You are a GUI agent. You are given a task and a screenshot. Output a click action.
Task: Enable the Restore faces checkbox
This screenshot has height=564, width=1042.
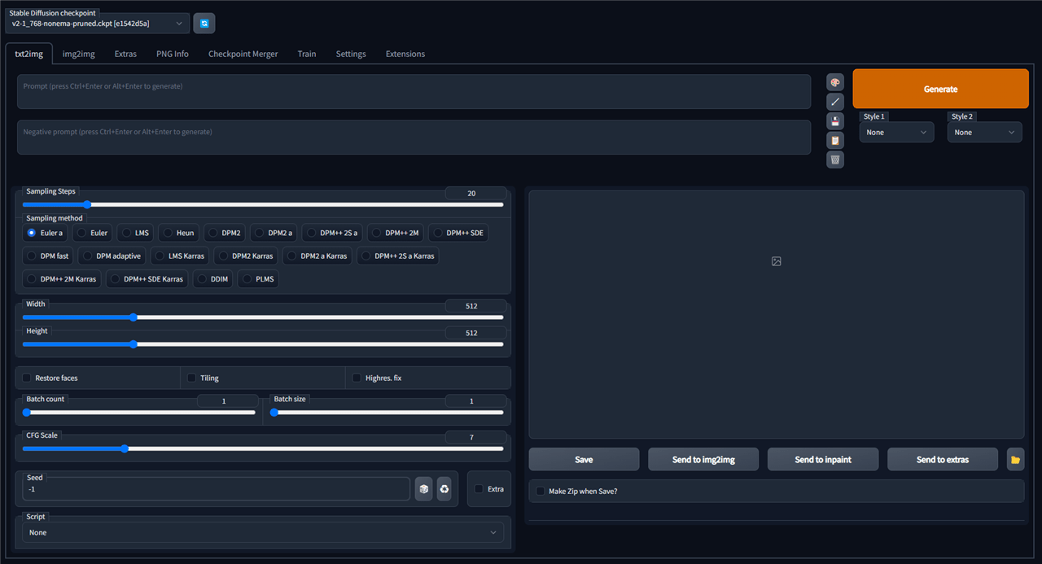(x=27, y=378)
